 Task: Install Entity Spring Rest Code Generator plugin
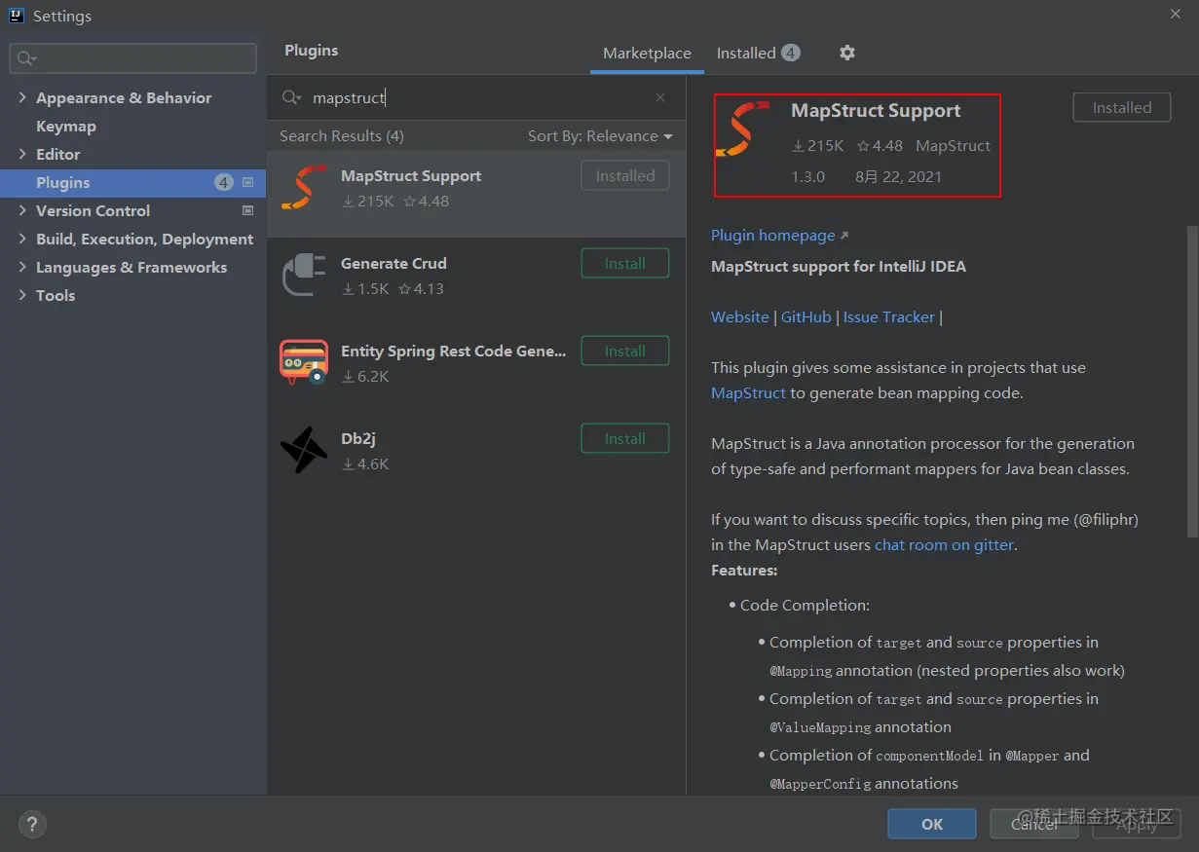pyautogui.click(x=625, y=351)
